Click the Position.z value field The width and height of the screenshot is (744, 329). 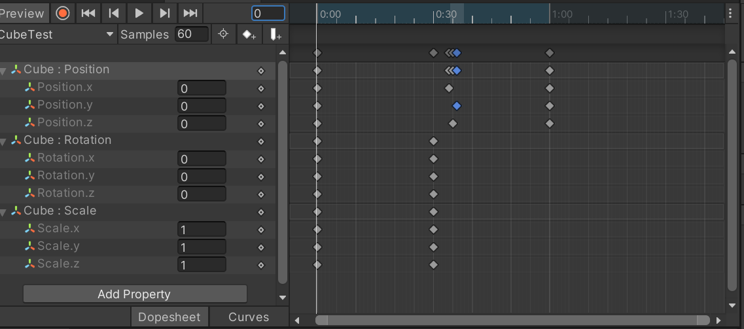tap(202, 123)
